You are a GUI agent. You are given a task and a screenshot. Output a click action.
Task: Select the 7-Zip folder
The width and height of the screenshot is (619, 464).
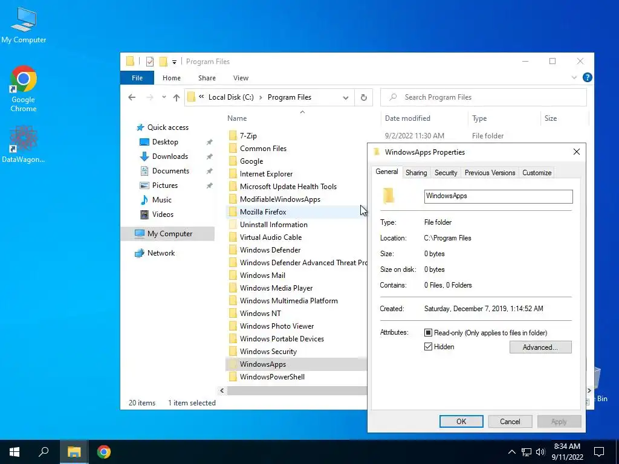coord(248,136)
